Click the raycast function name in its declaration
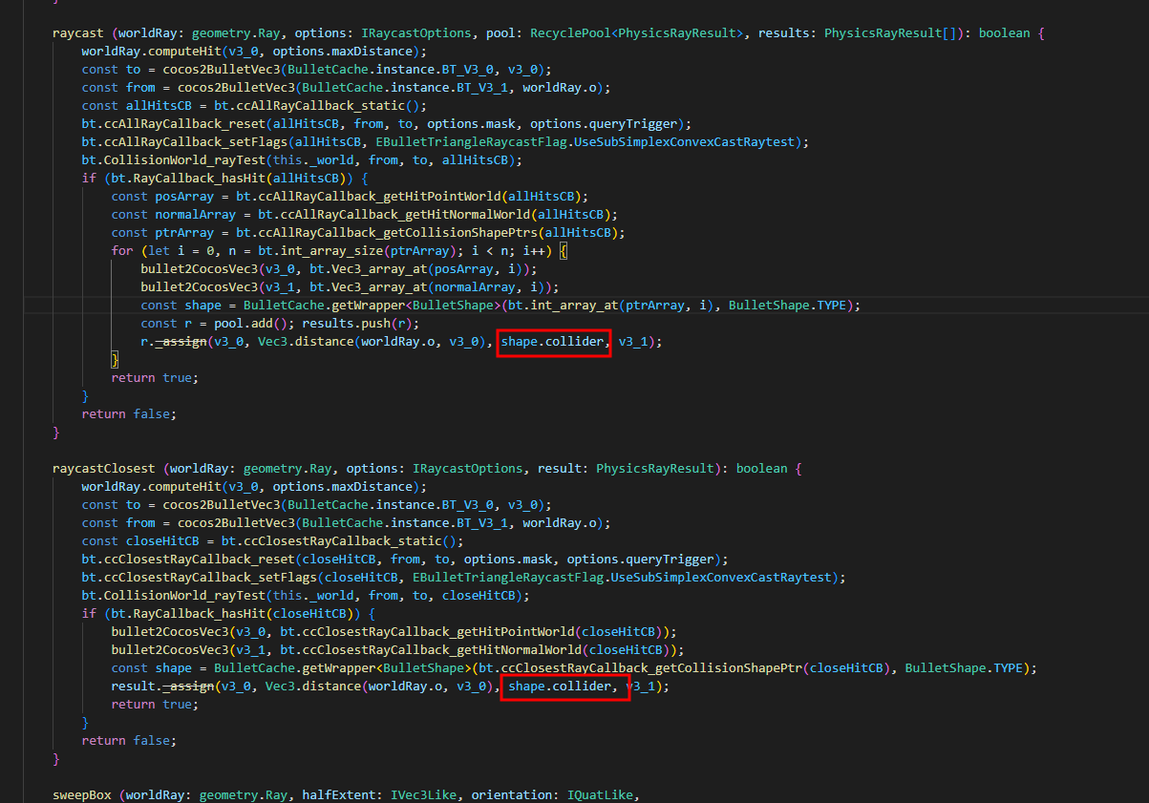The height and width of the screenshot is (803, 1149). coord(78,32)
